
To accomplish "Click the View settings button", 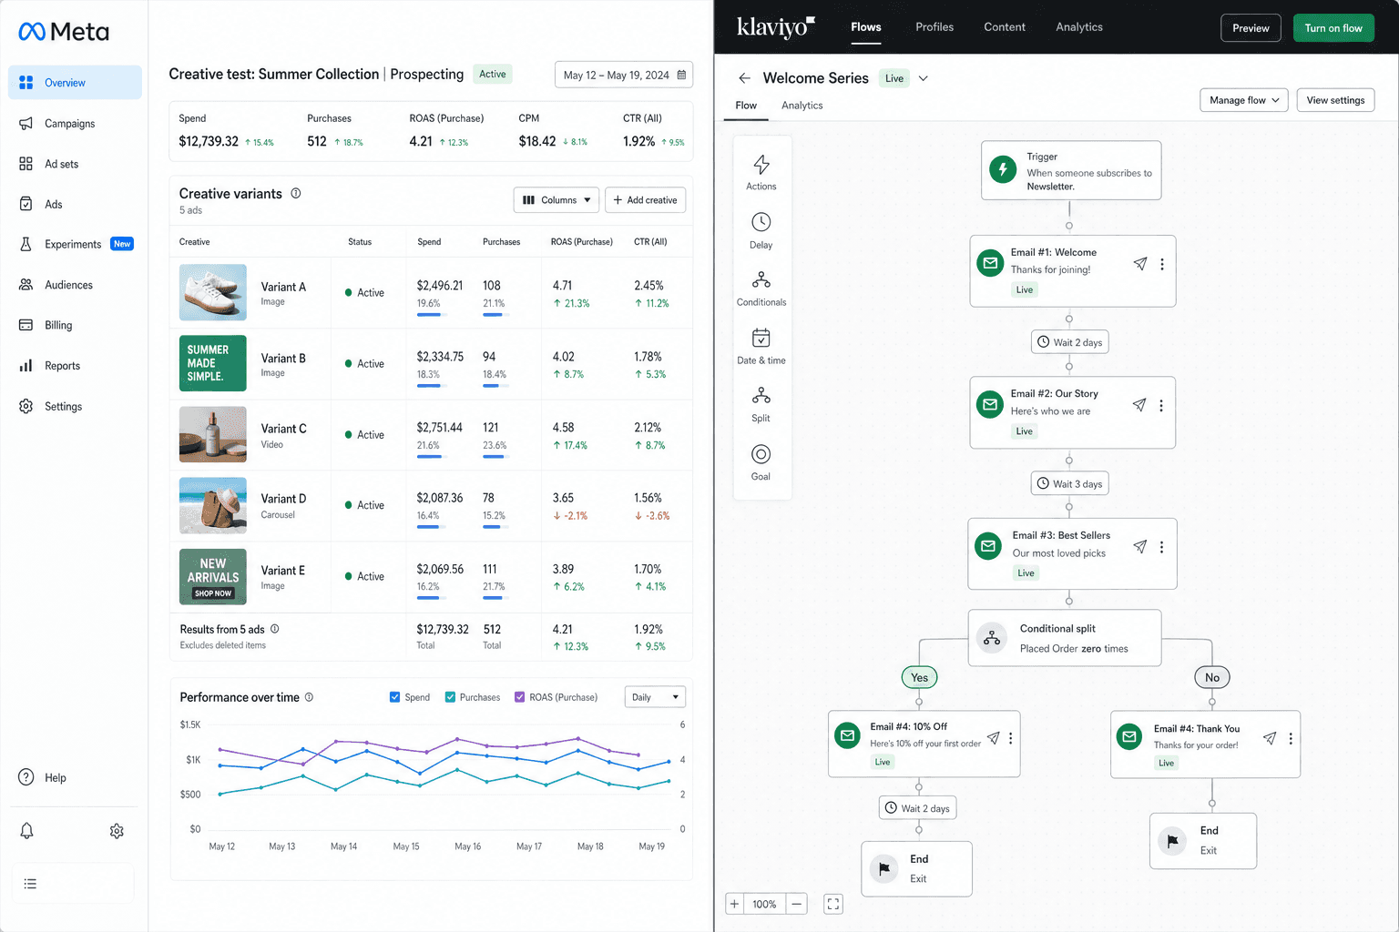I will point(1335,100).
